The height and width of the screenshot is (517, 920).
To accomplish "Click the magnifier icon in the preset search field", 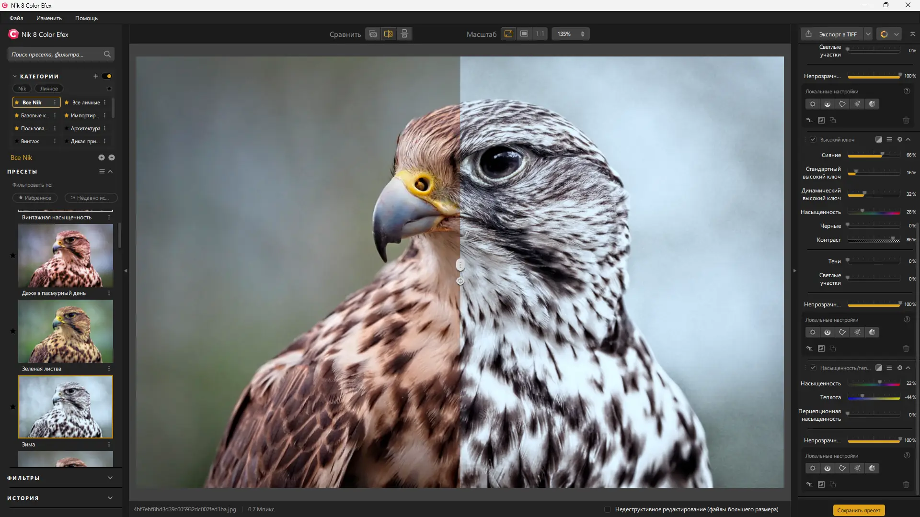I will pyautogui.click(x=107, y=54).
